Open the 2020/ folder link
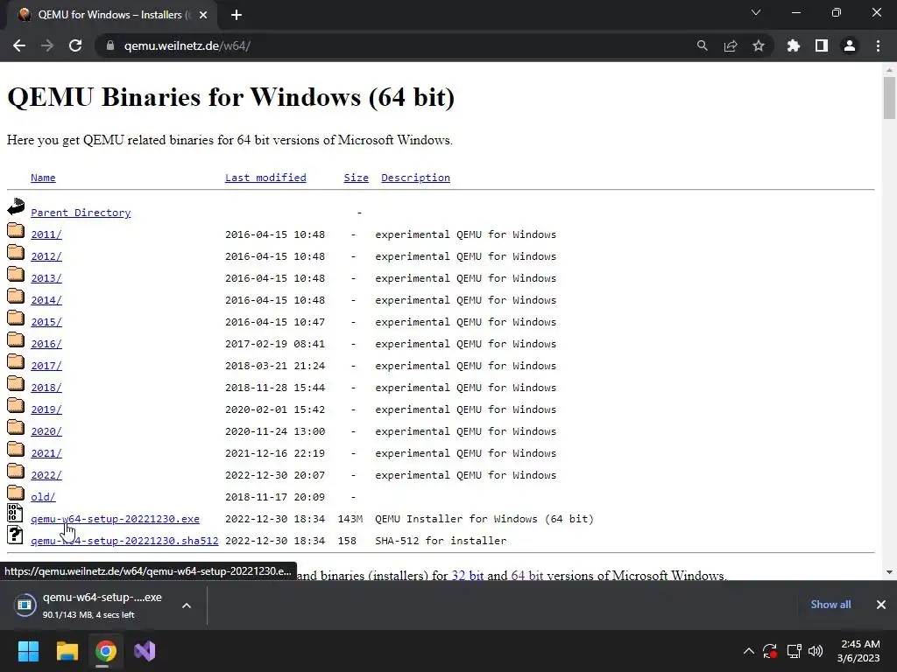The height and width of the screenshot is (672, 897). click(46, 431)
